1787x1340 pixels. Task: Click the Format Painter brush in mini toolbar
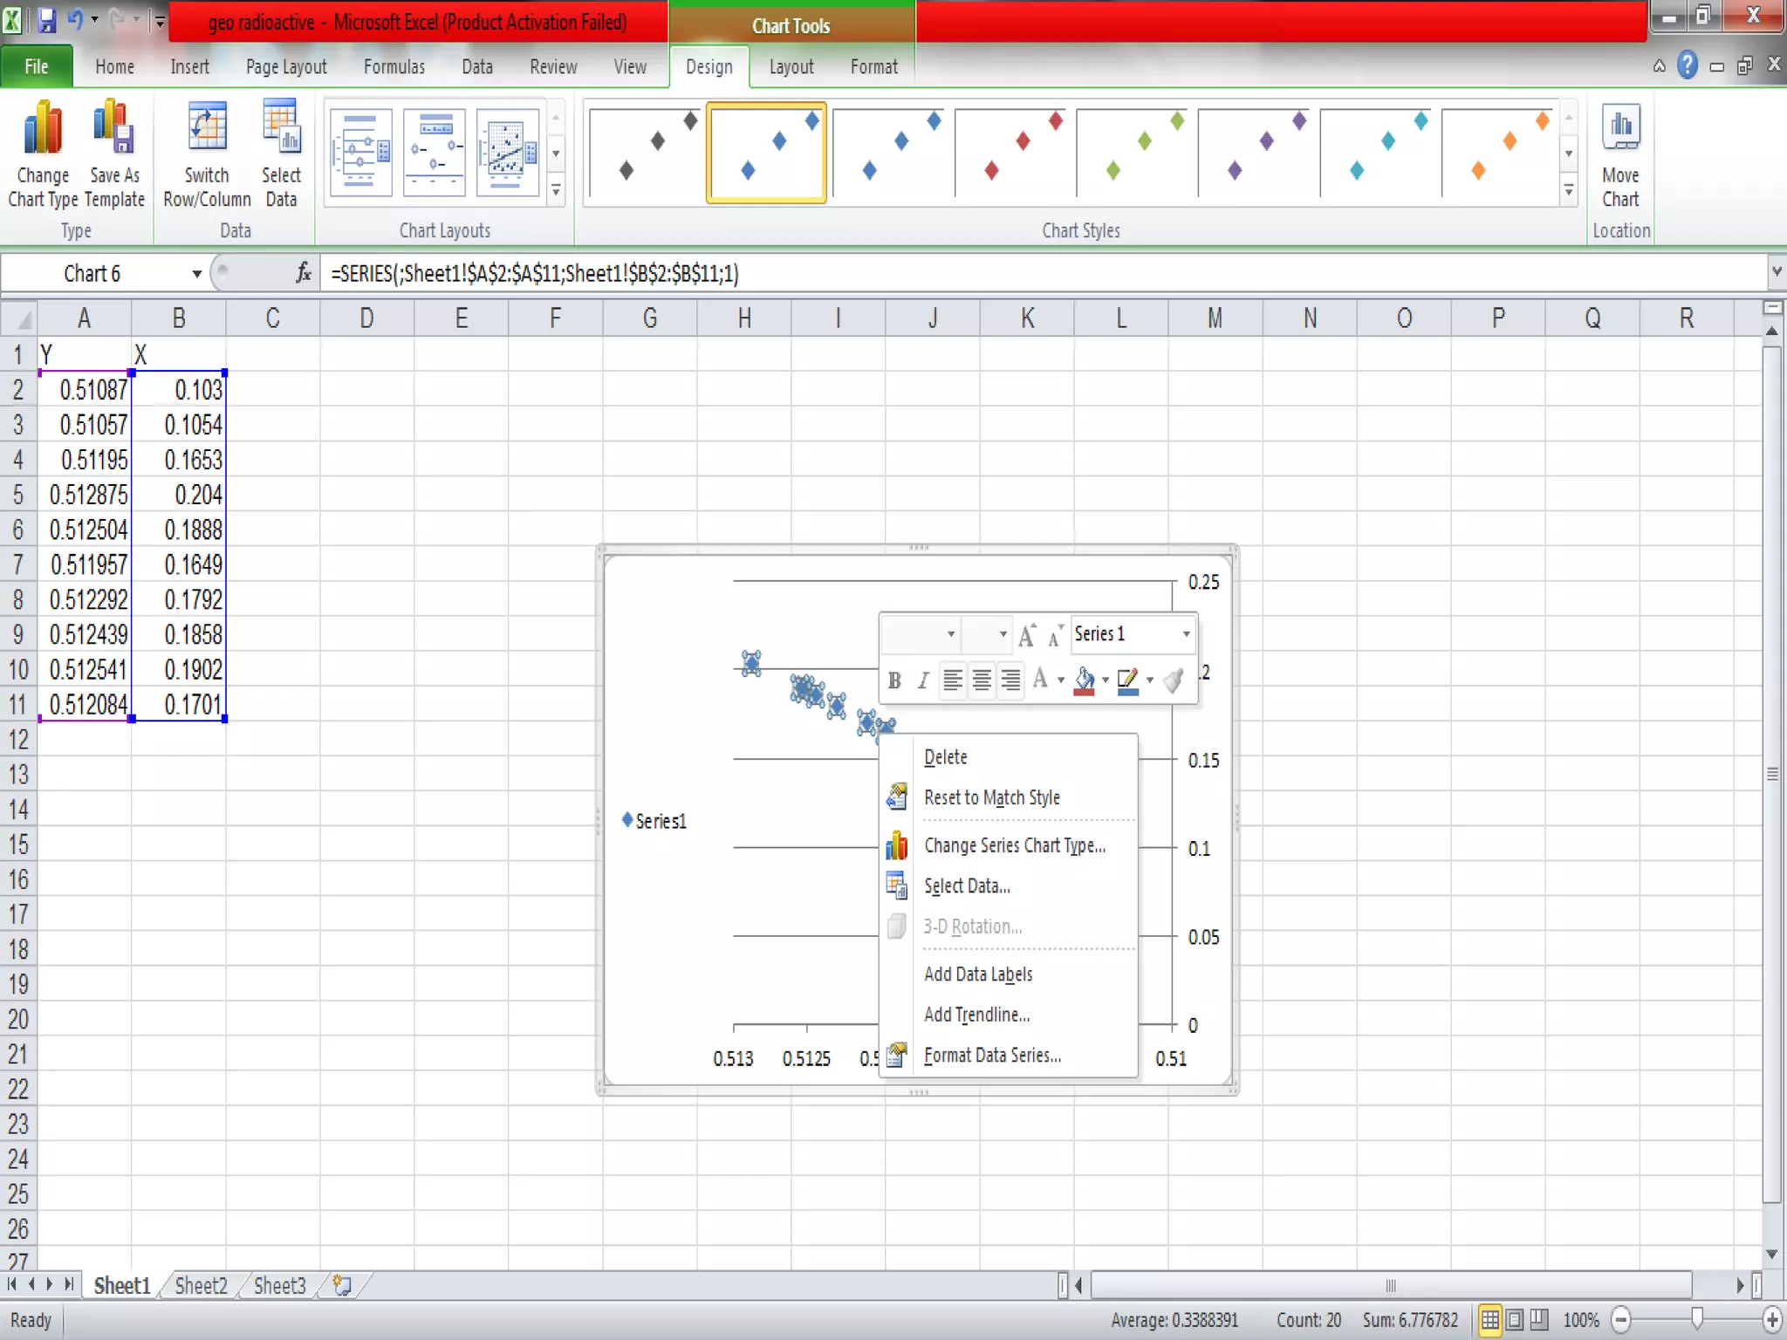coord(1174,680)
